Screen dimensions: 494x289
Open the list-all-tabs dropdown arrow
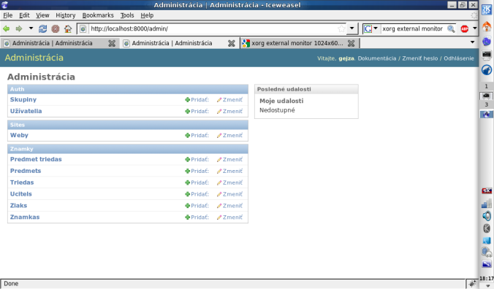click(472, 42)
